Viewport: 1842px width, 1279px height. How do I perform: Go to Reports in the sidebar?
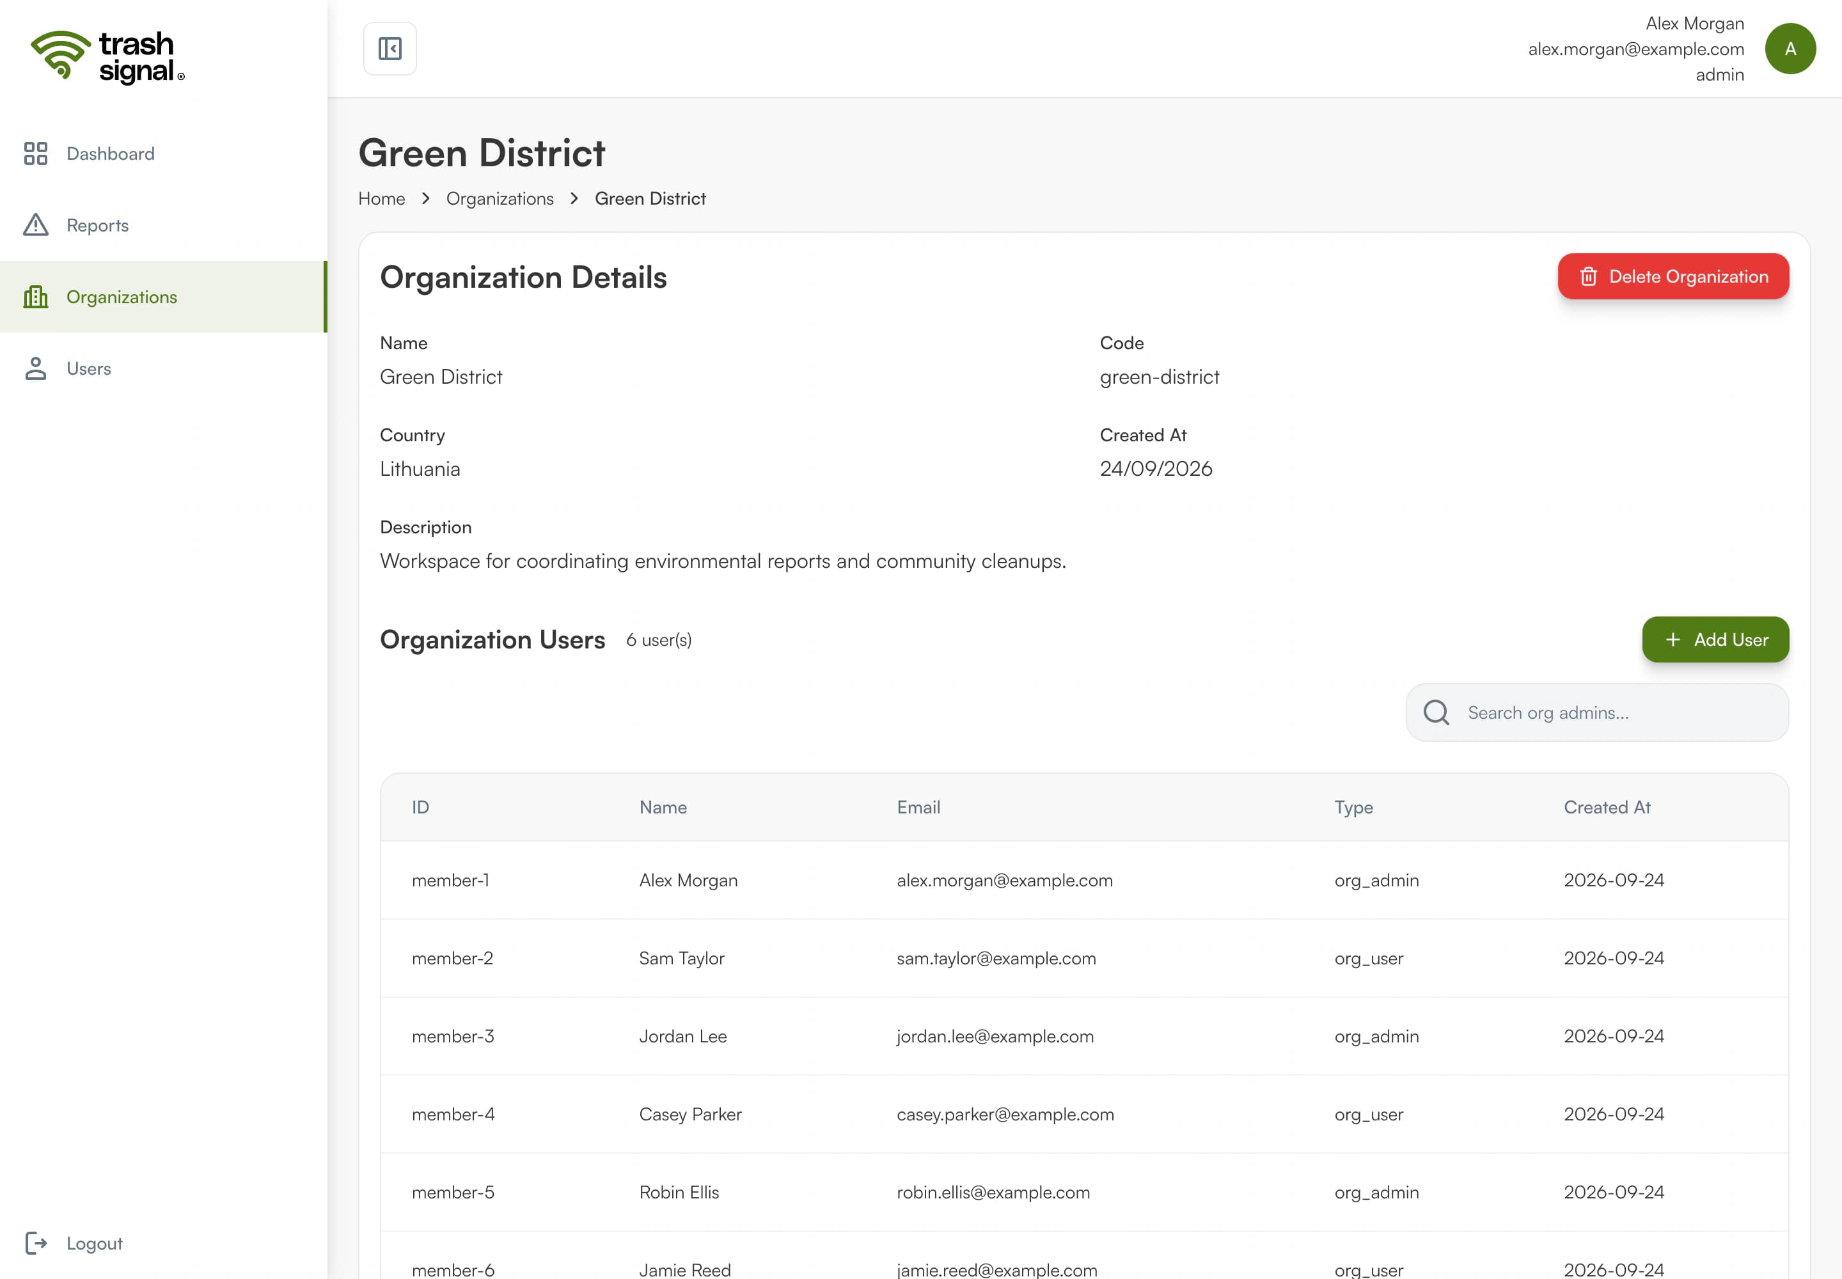(164, 225)
